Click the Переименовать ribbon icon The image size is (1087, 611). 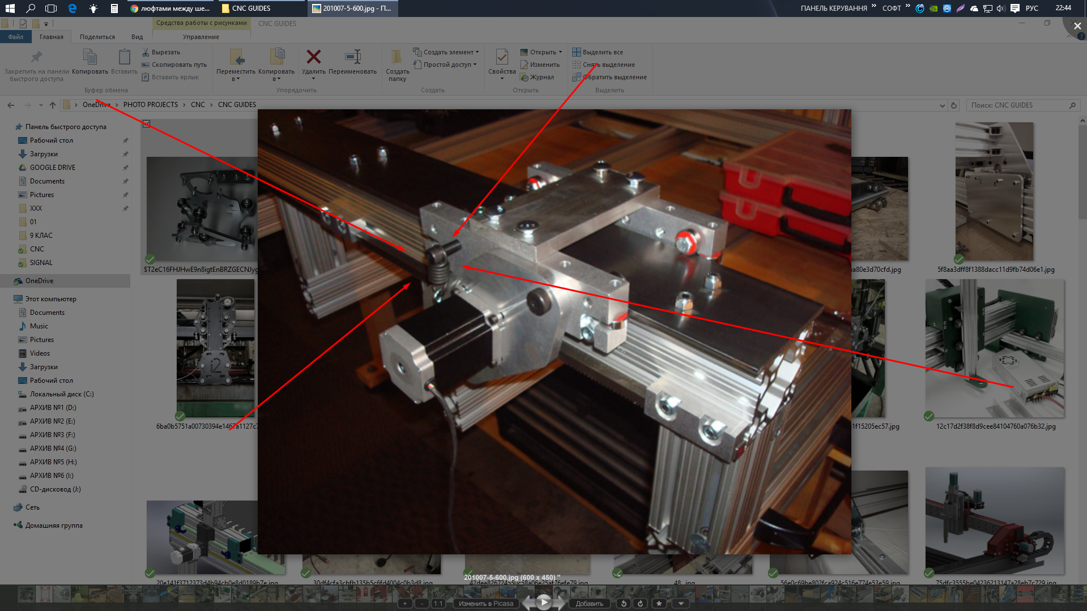coord(352,57)
